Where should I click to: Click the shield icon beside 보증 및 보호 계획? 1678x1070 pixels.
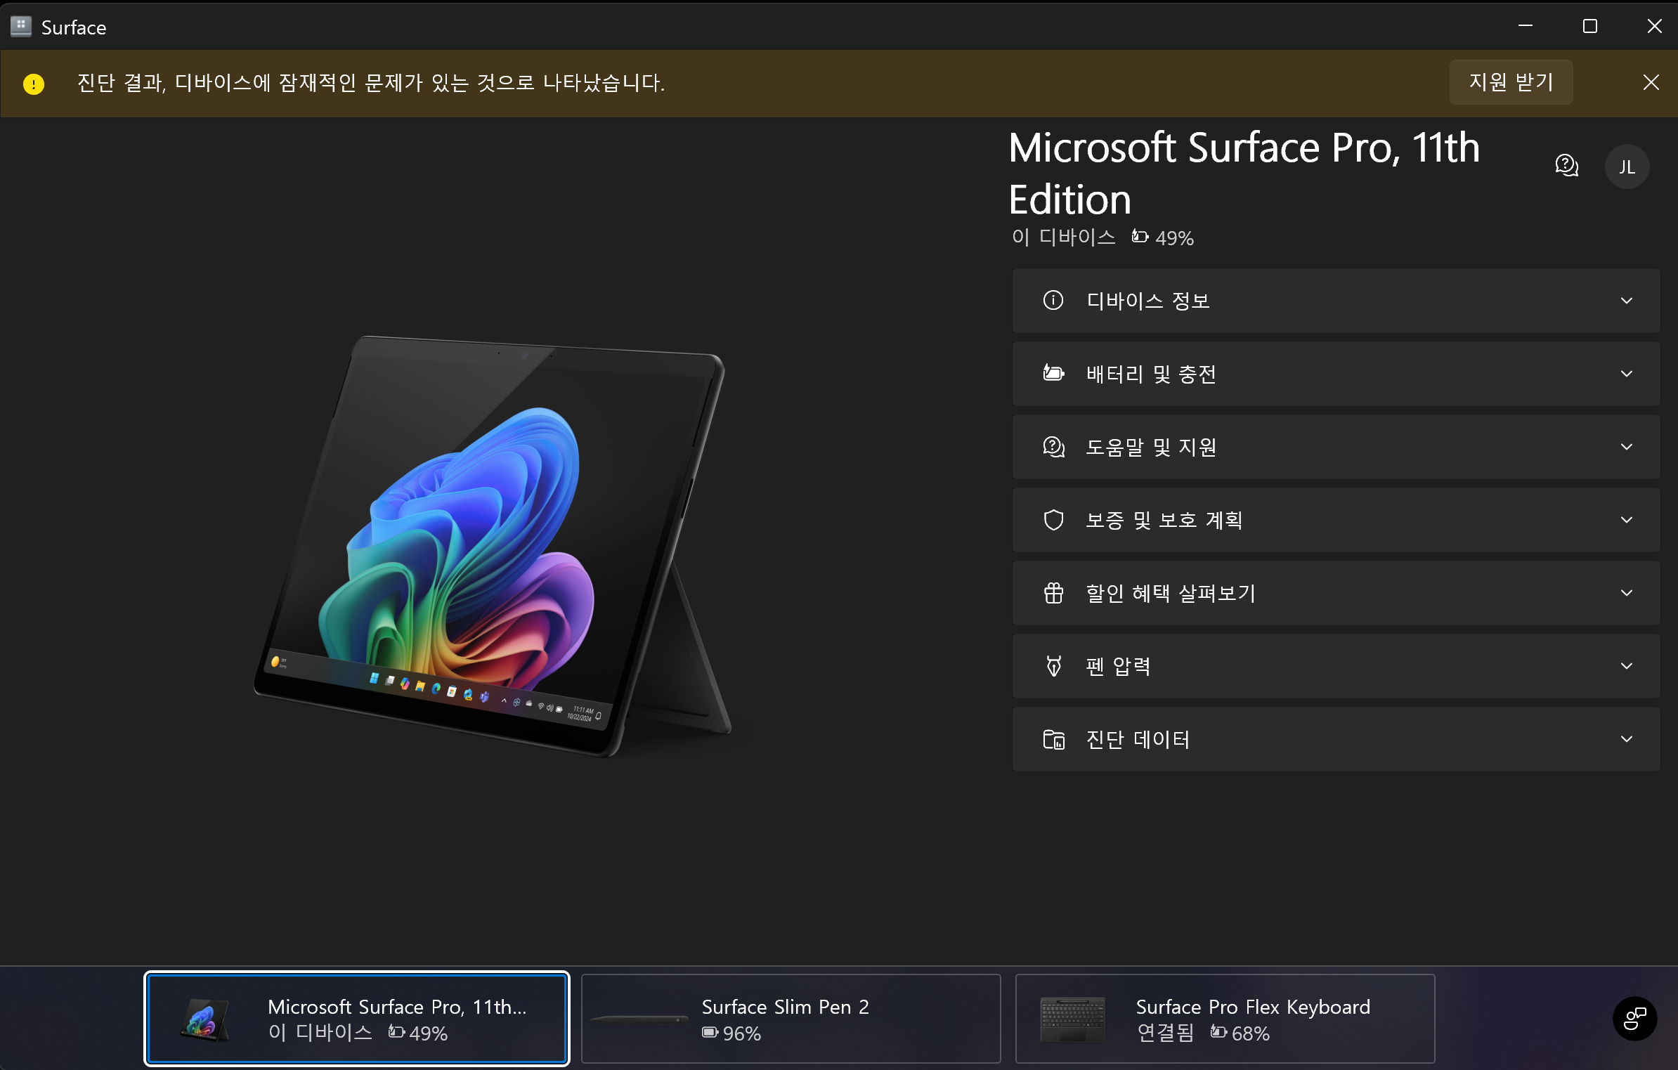click(x=1053, y=519)
